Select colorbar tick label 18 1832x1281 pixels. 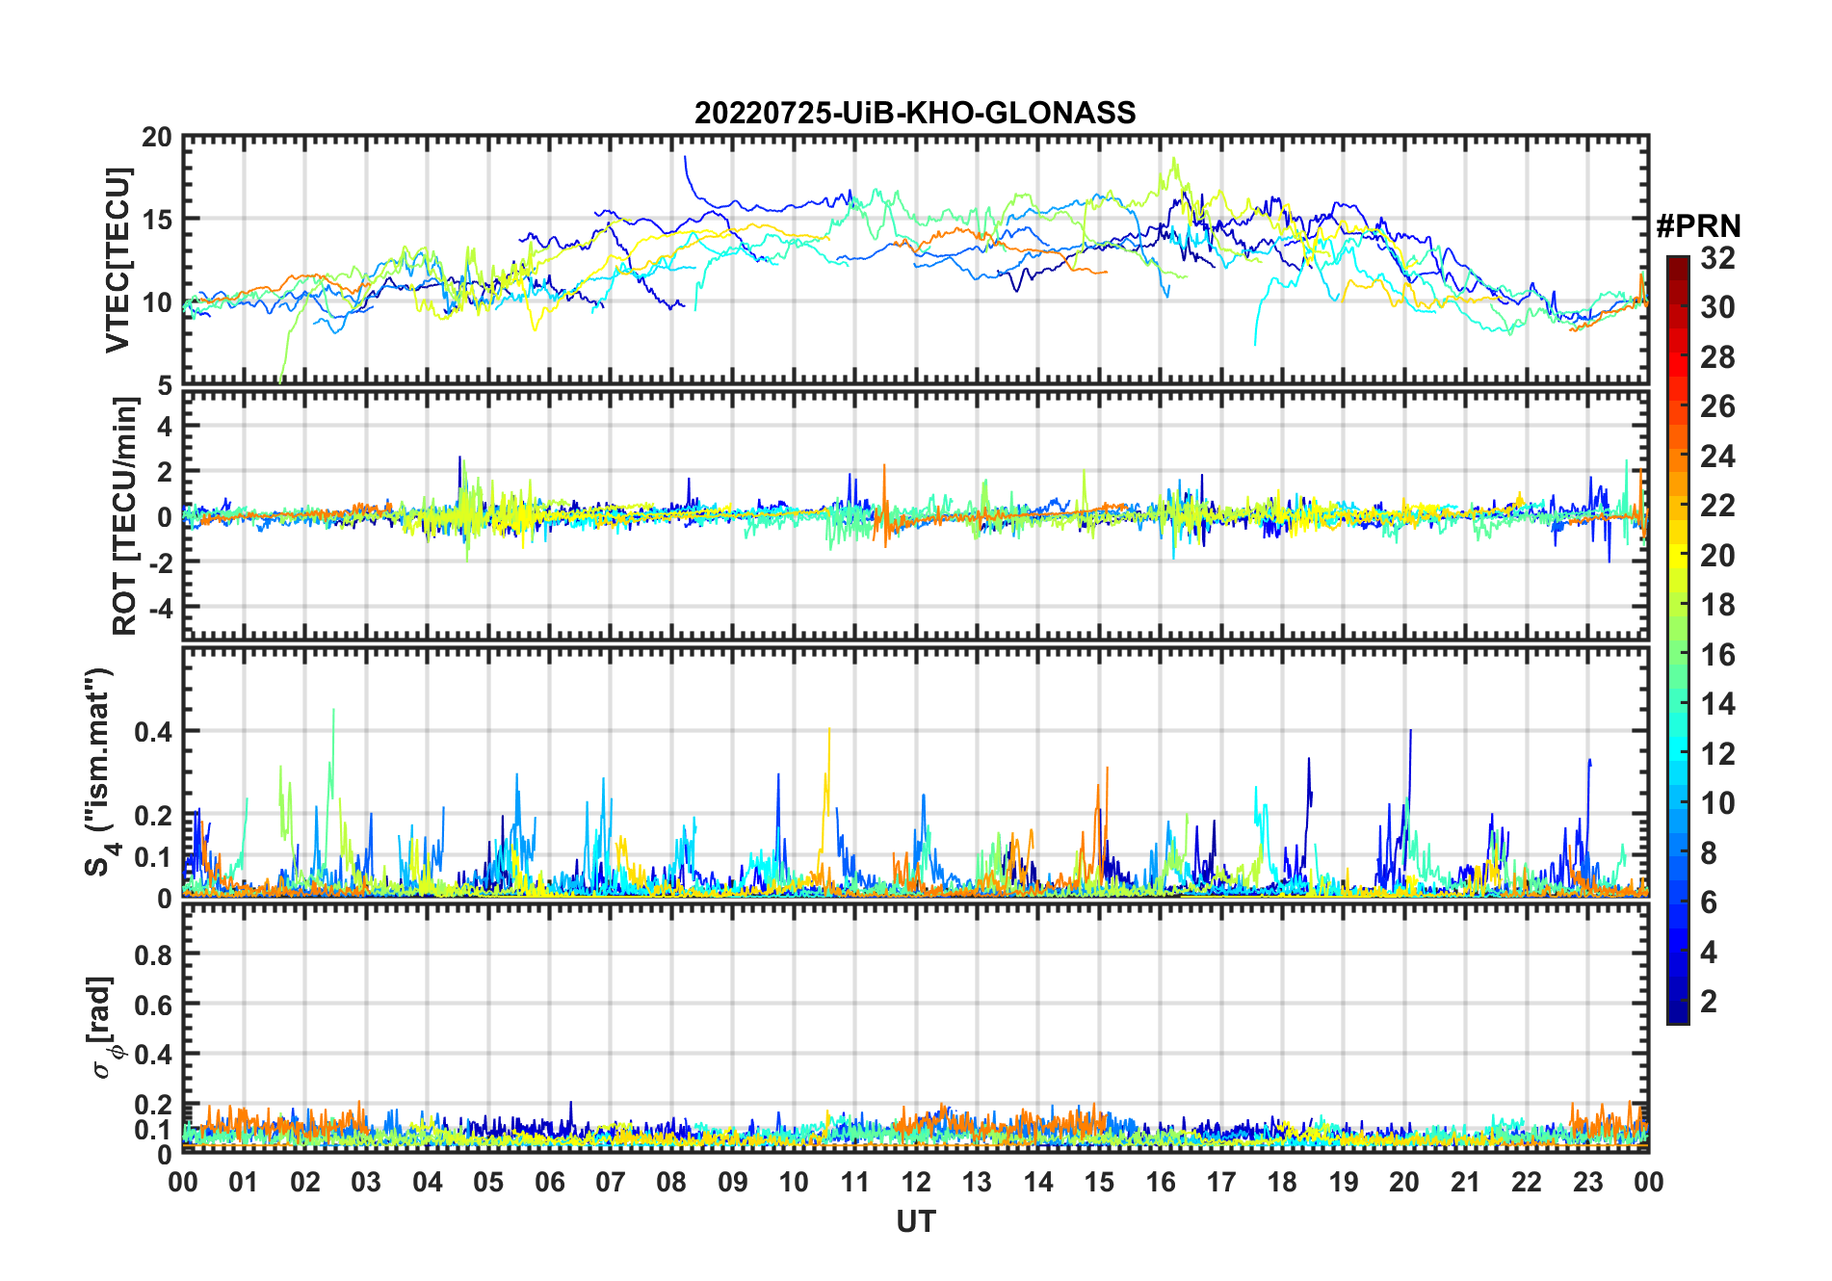tap(1717, 605)
